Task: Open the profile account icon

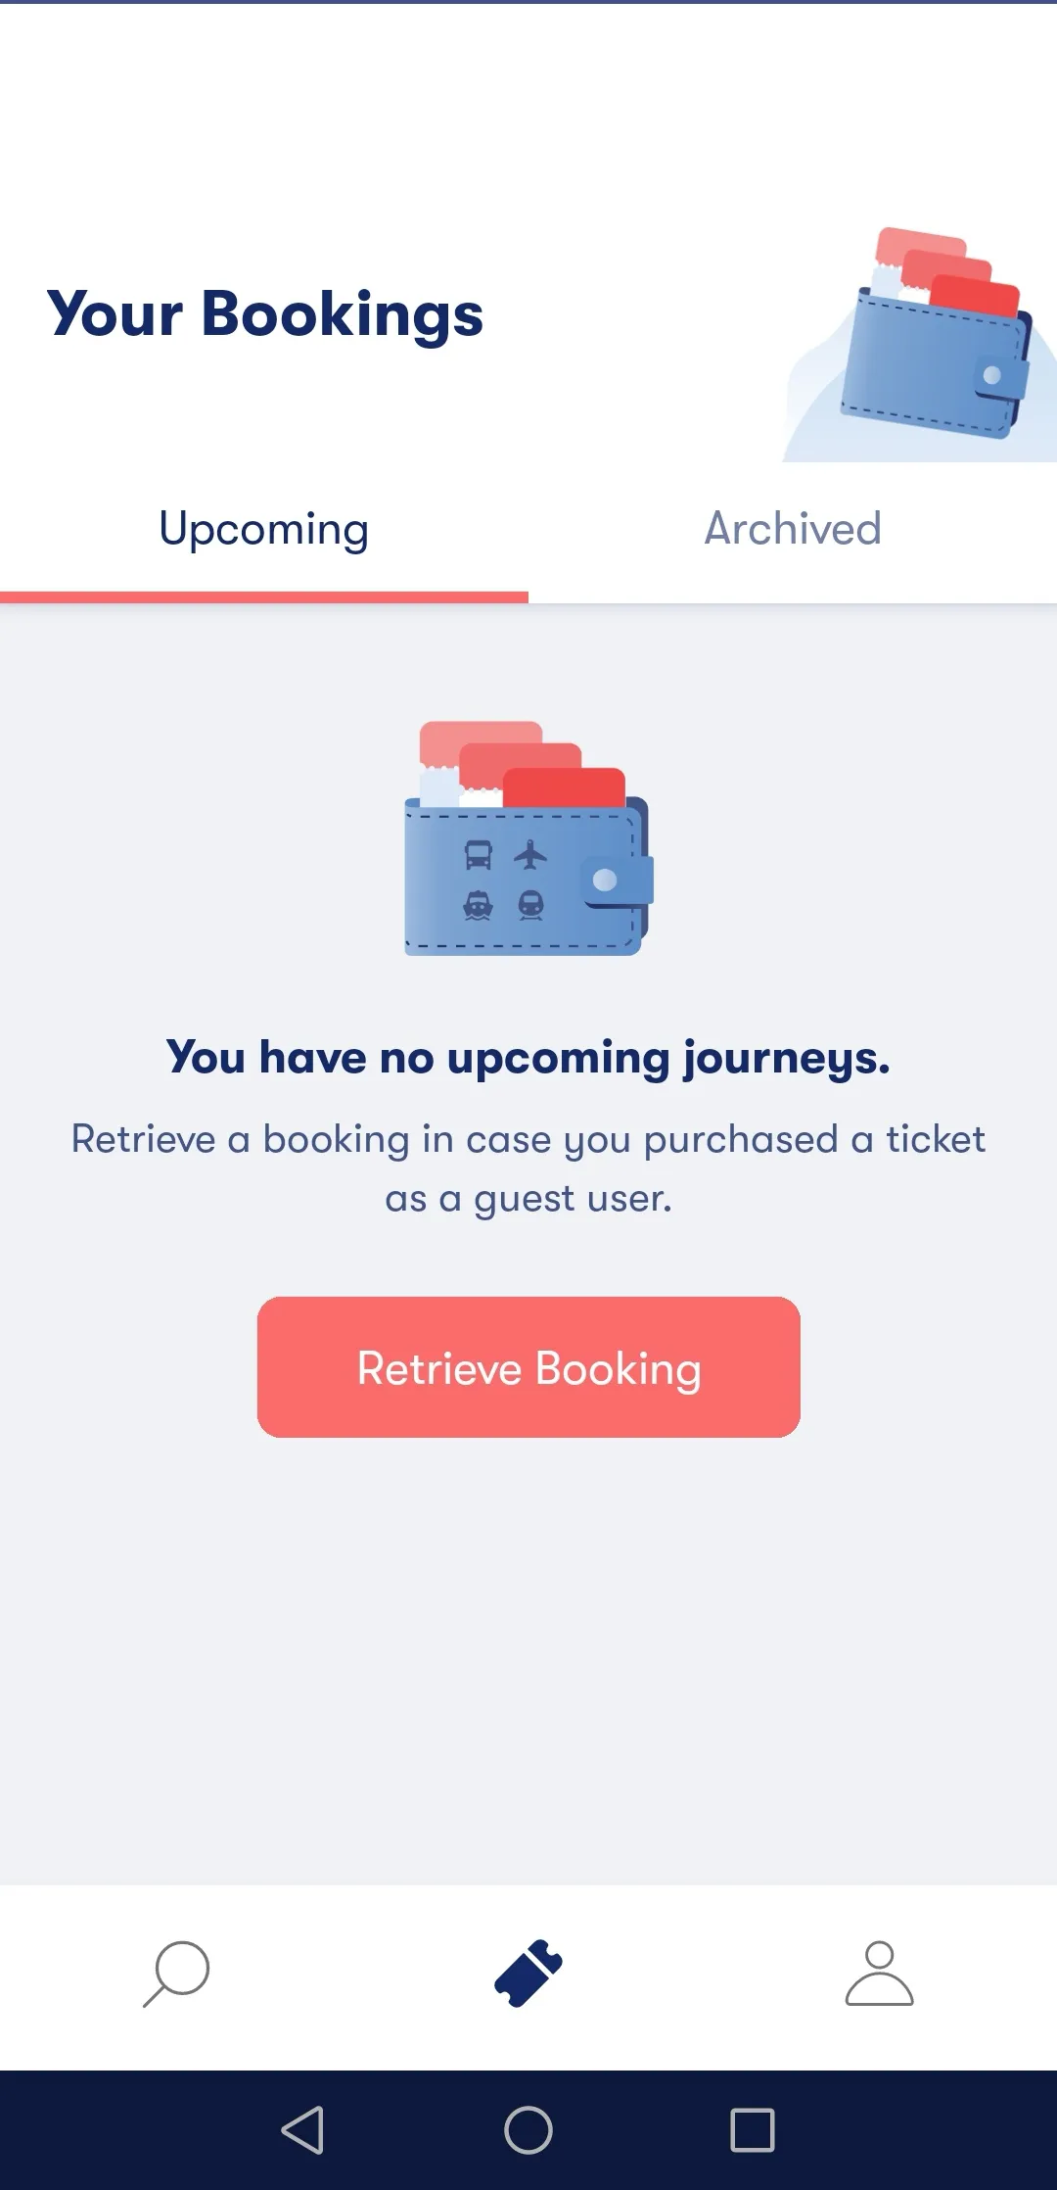Action: (879, 1974)
